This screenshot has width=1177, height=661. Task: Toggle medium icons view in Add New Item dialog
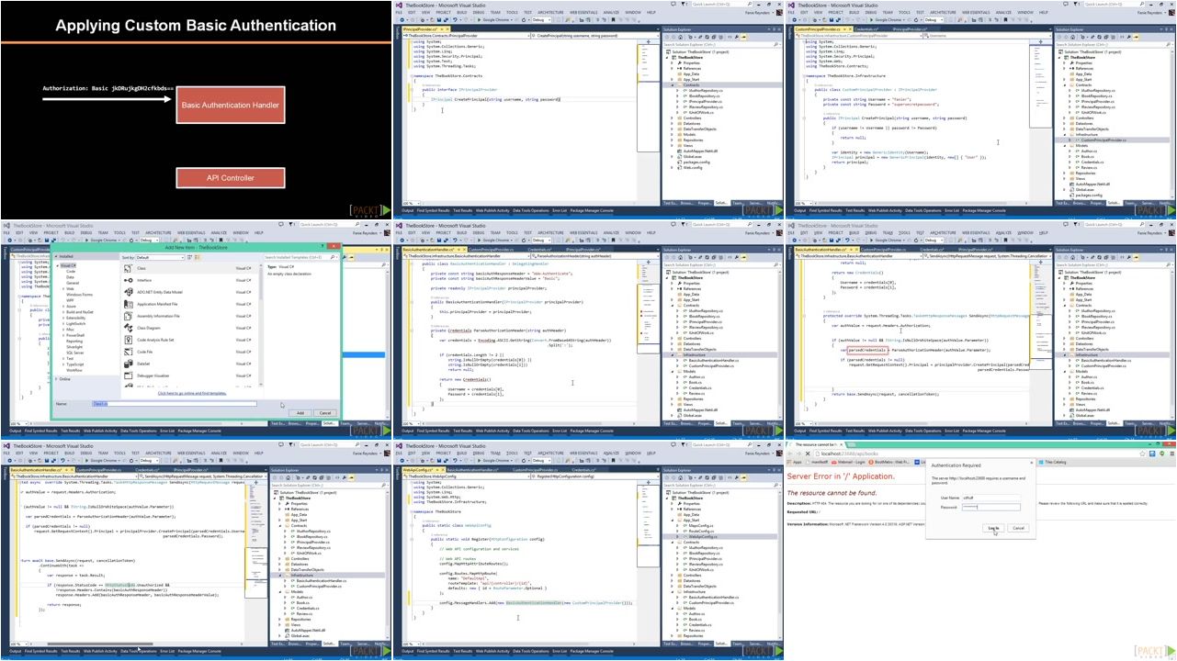tap(197, 257)
